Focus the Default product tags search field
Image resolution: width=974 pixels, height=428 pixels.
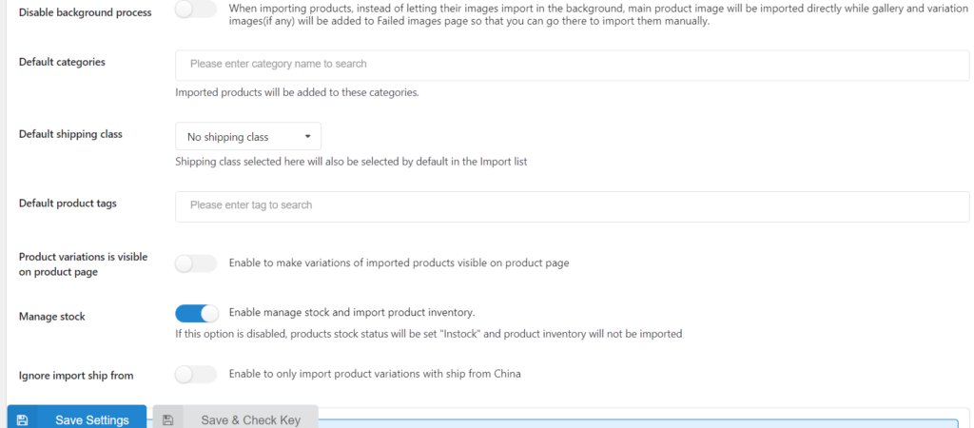pyautogui.click(x=572, y=206)
